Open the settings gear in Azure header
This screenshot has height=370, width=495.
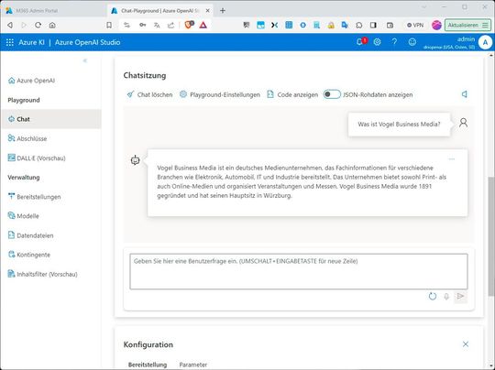pos(378,42)
